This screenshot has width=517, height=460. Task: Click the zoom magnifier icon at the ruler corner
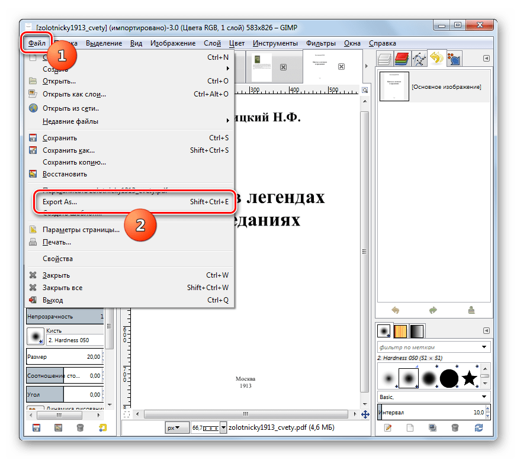(365, 90)
